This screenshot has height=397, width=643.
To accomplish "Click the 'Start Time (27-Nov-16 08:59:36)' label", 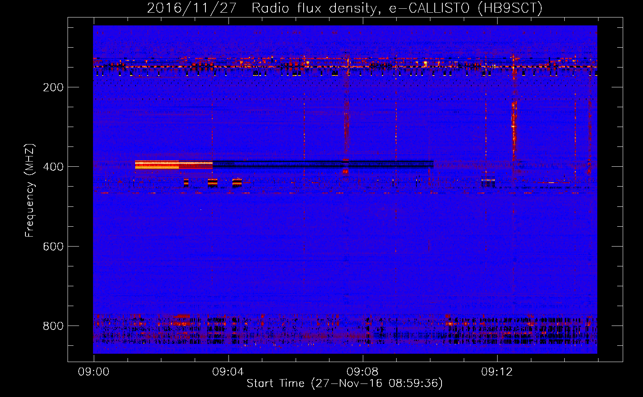I will [345, 384].
